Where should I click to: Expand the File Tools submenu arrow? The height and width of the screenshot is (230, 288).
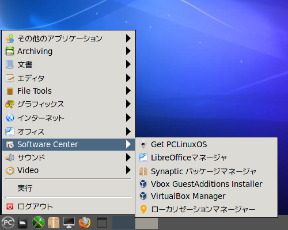point(128,91)
